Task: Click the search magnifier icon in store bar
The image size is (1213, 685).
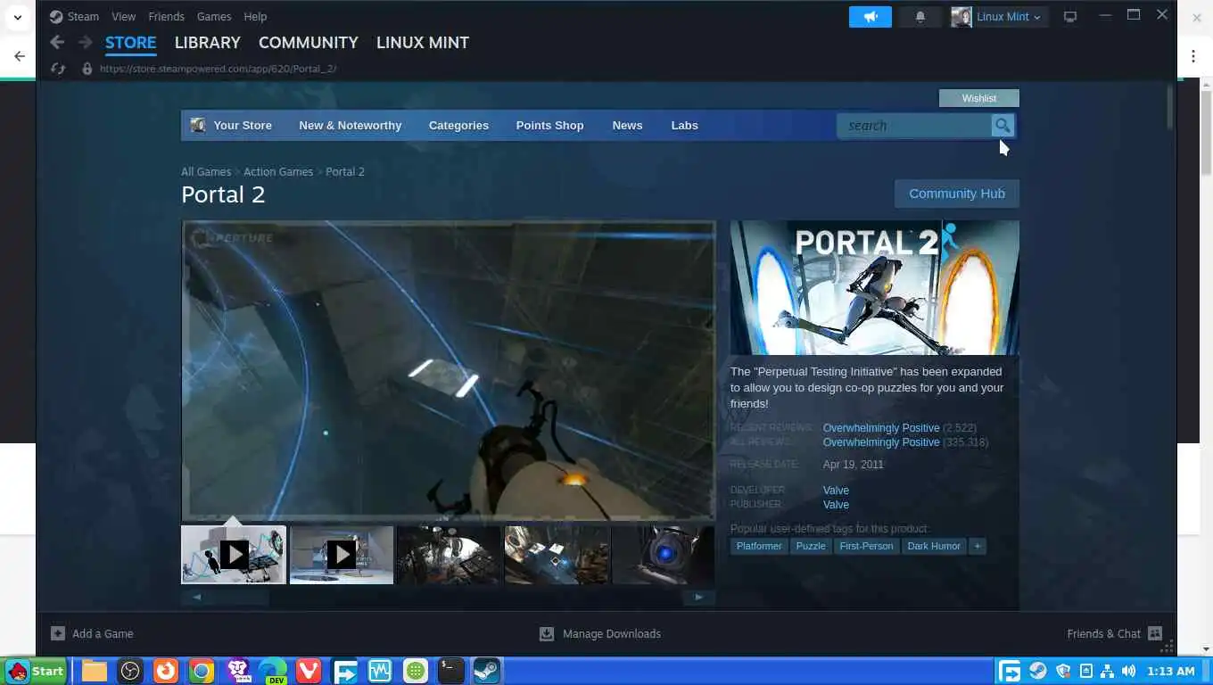Action: click(x=1003, y=126)
